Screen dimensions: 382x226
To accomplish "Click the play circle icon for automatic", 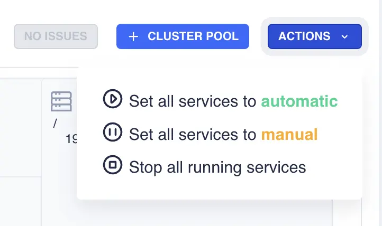I will pyautogui.click(x=113, y=99).
